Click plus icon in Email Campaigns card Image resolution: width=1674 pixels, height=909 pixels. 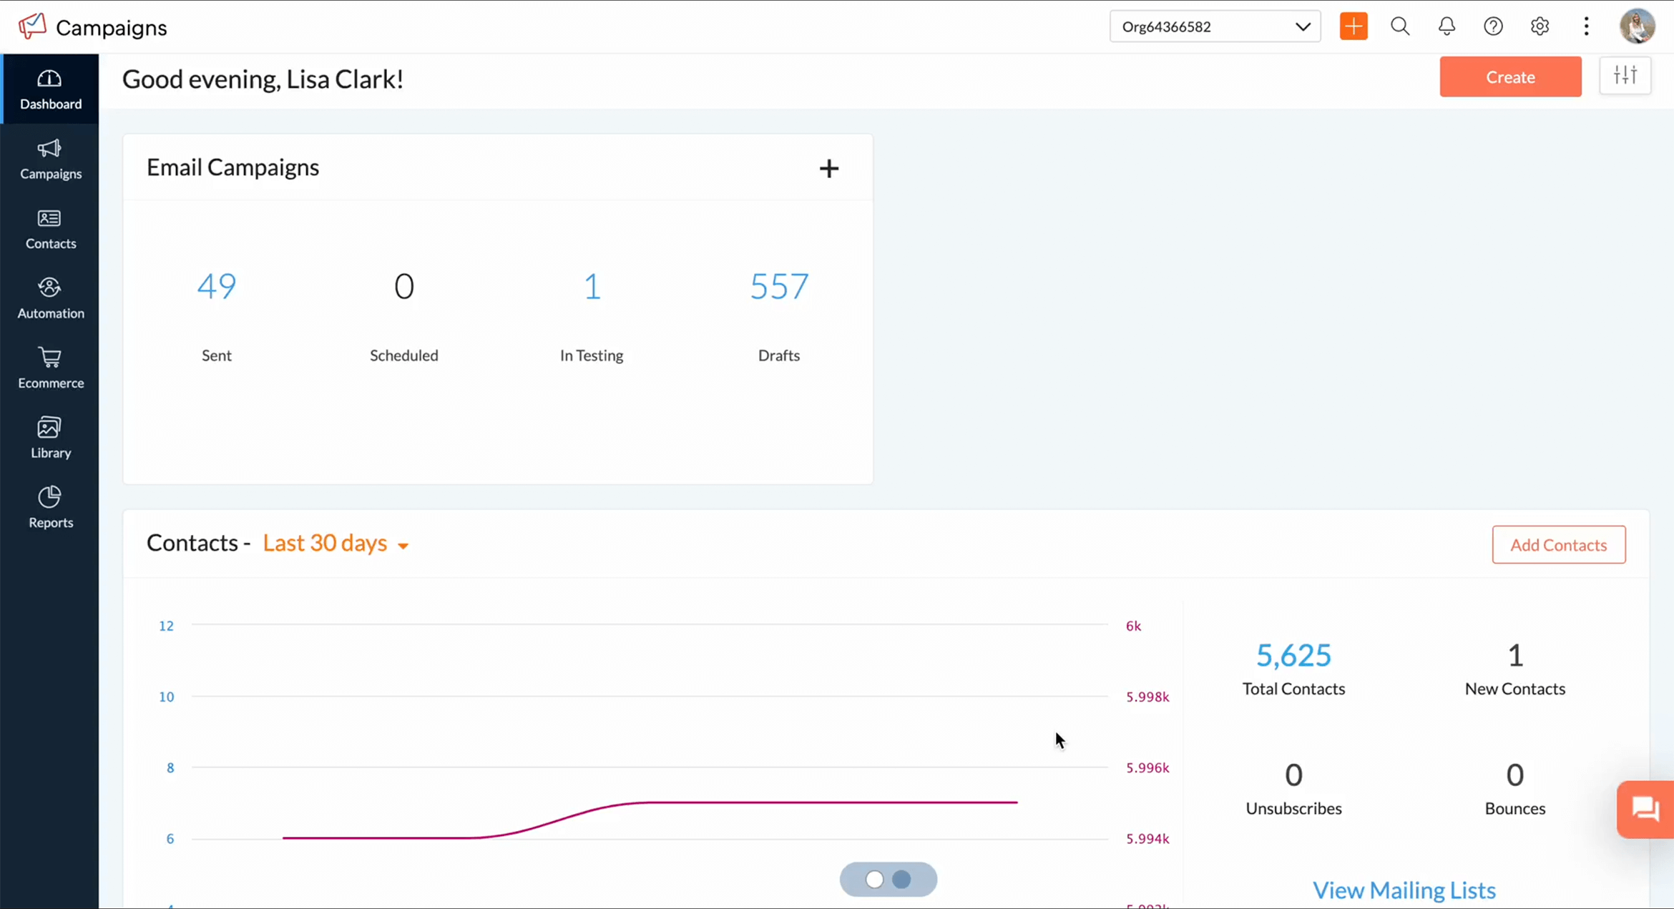pos(828,169)
